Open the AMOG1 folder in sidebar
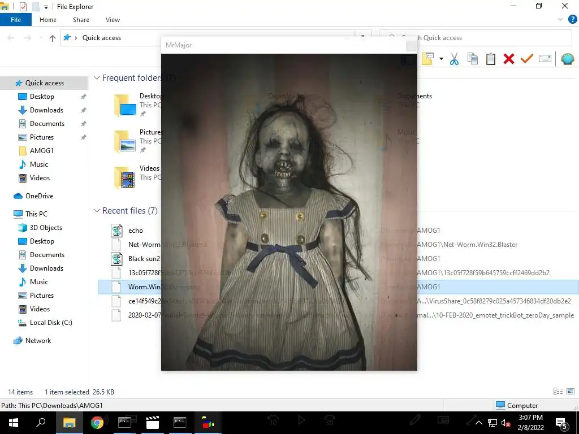The image size is (579, 434). (x=41, y=150)
